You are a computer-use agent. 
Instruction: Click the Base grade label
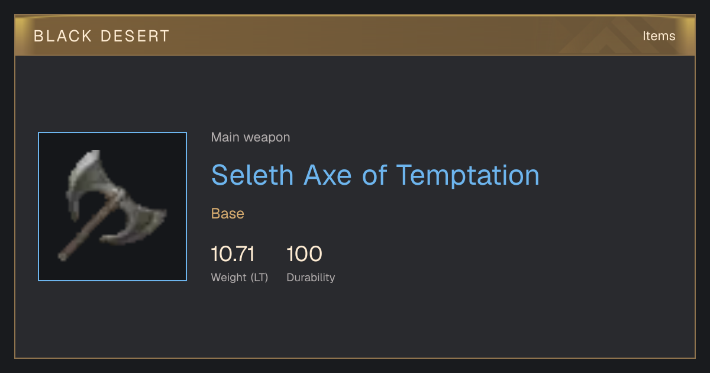[x=228, y=214]
